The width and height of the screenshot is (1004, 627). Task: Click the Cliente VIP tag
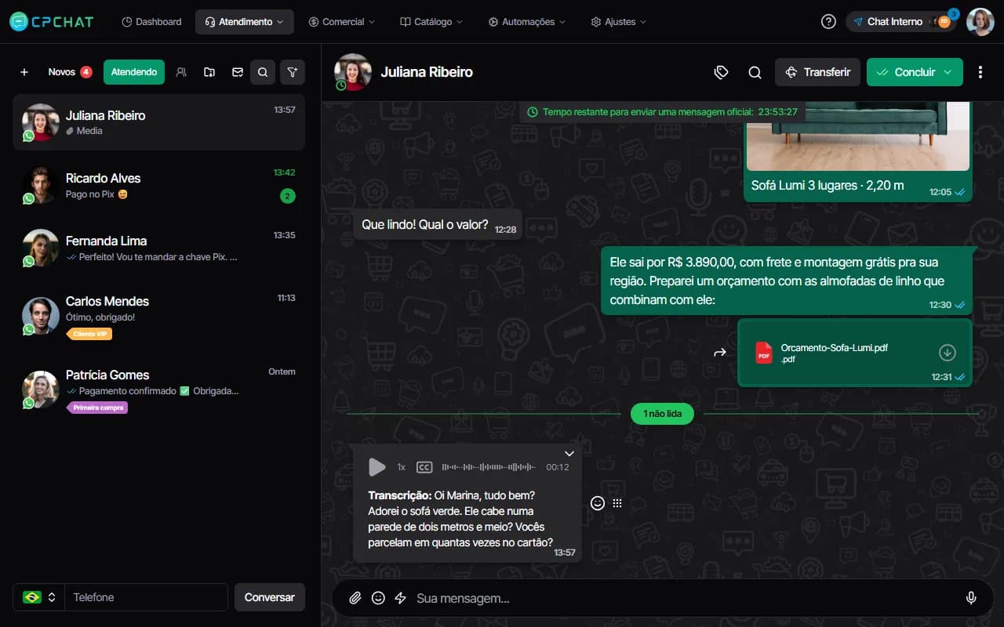[89, 334]
